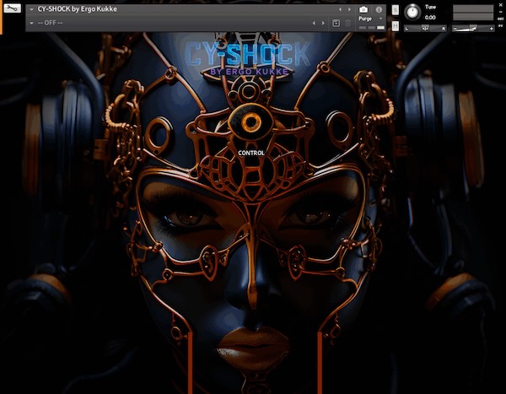The image size is (506, 394).
Task: Go to previous instrument with left arrow
Action: tap(340, 9)
